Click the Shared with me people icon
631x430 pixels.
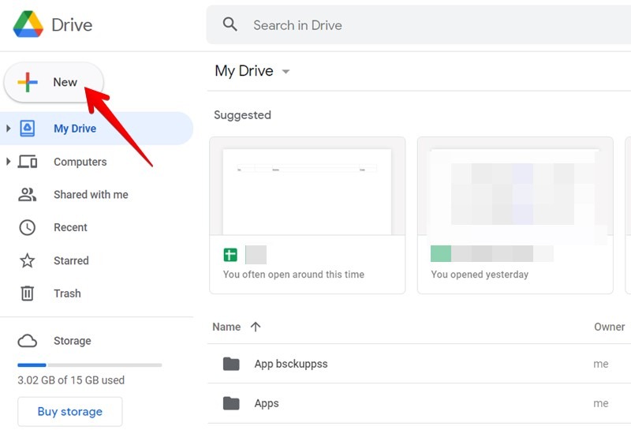(x=28, y=194)
